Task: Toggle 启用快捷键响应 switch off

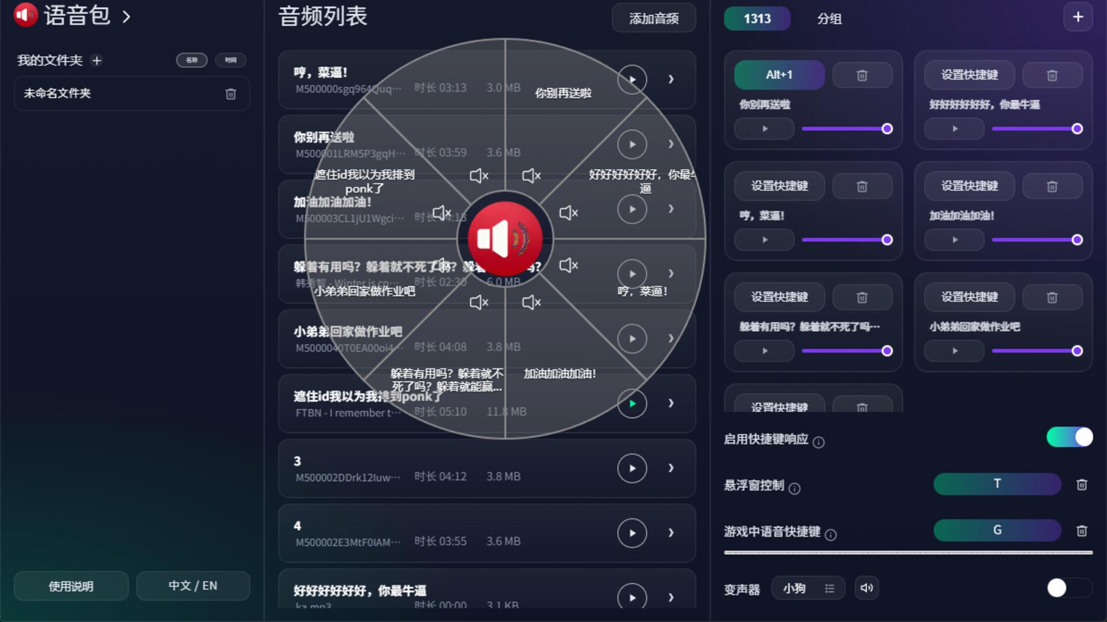Action: click(1070, 437)
